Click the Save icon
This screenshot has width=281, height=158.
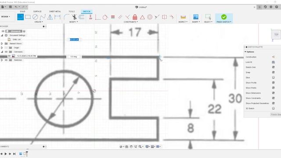(x=11, y=7)
